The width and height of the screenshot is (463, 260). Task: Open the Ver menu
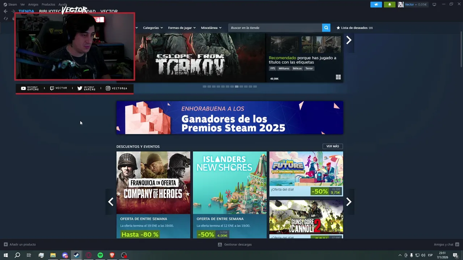(22, 4)
